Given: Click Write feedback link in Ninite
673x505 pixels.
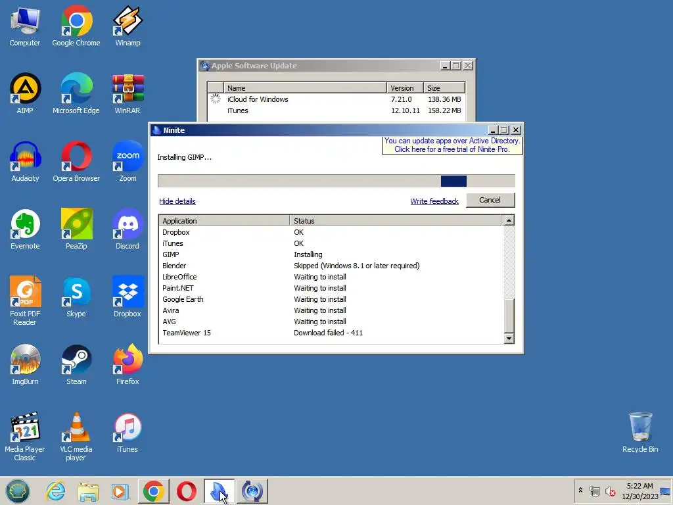Looking at the screenshot, I should (x=434, y=201).
